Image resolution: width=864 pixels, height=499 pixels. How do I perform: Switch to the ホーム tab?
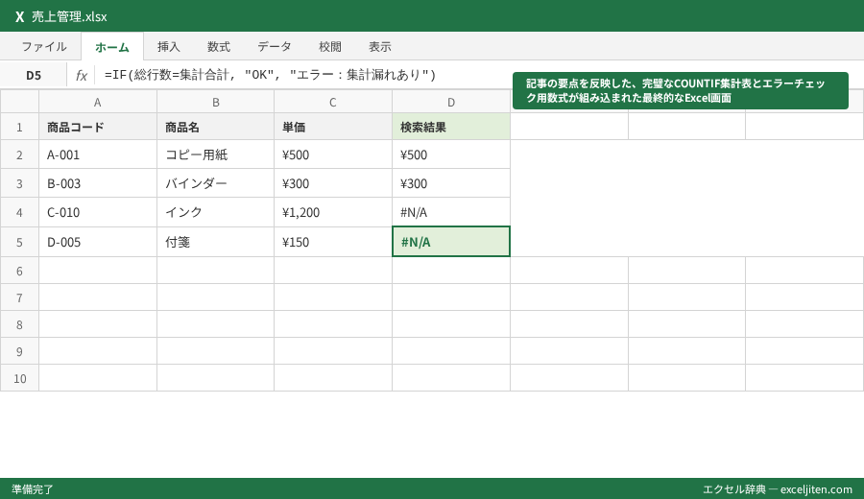click(112, 47)
